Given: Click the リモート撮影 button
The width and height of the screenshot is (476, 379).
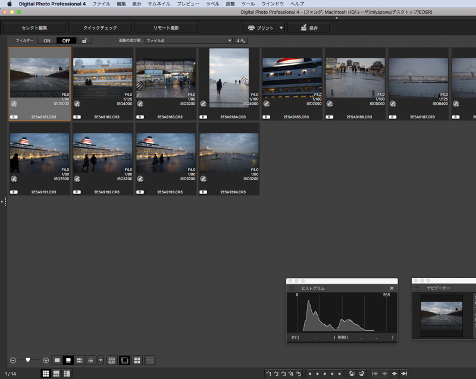Looking at the screenshot, I should pyautogui.click(x=166, y=28).
